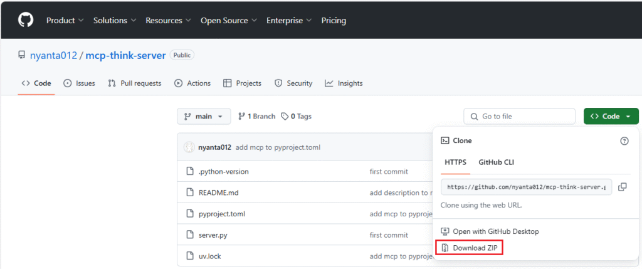
Task: Expand the Open Source menu
Action: click(228, 21)
